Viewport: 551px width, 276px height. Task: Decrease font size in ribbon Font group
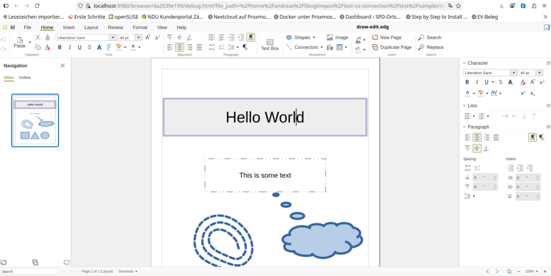click(158, 38)
